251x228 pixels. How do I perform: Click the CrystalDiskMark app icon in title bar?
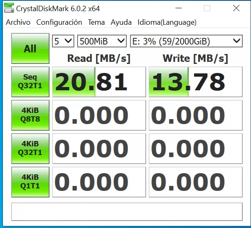[x=9, y=8]
